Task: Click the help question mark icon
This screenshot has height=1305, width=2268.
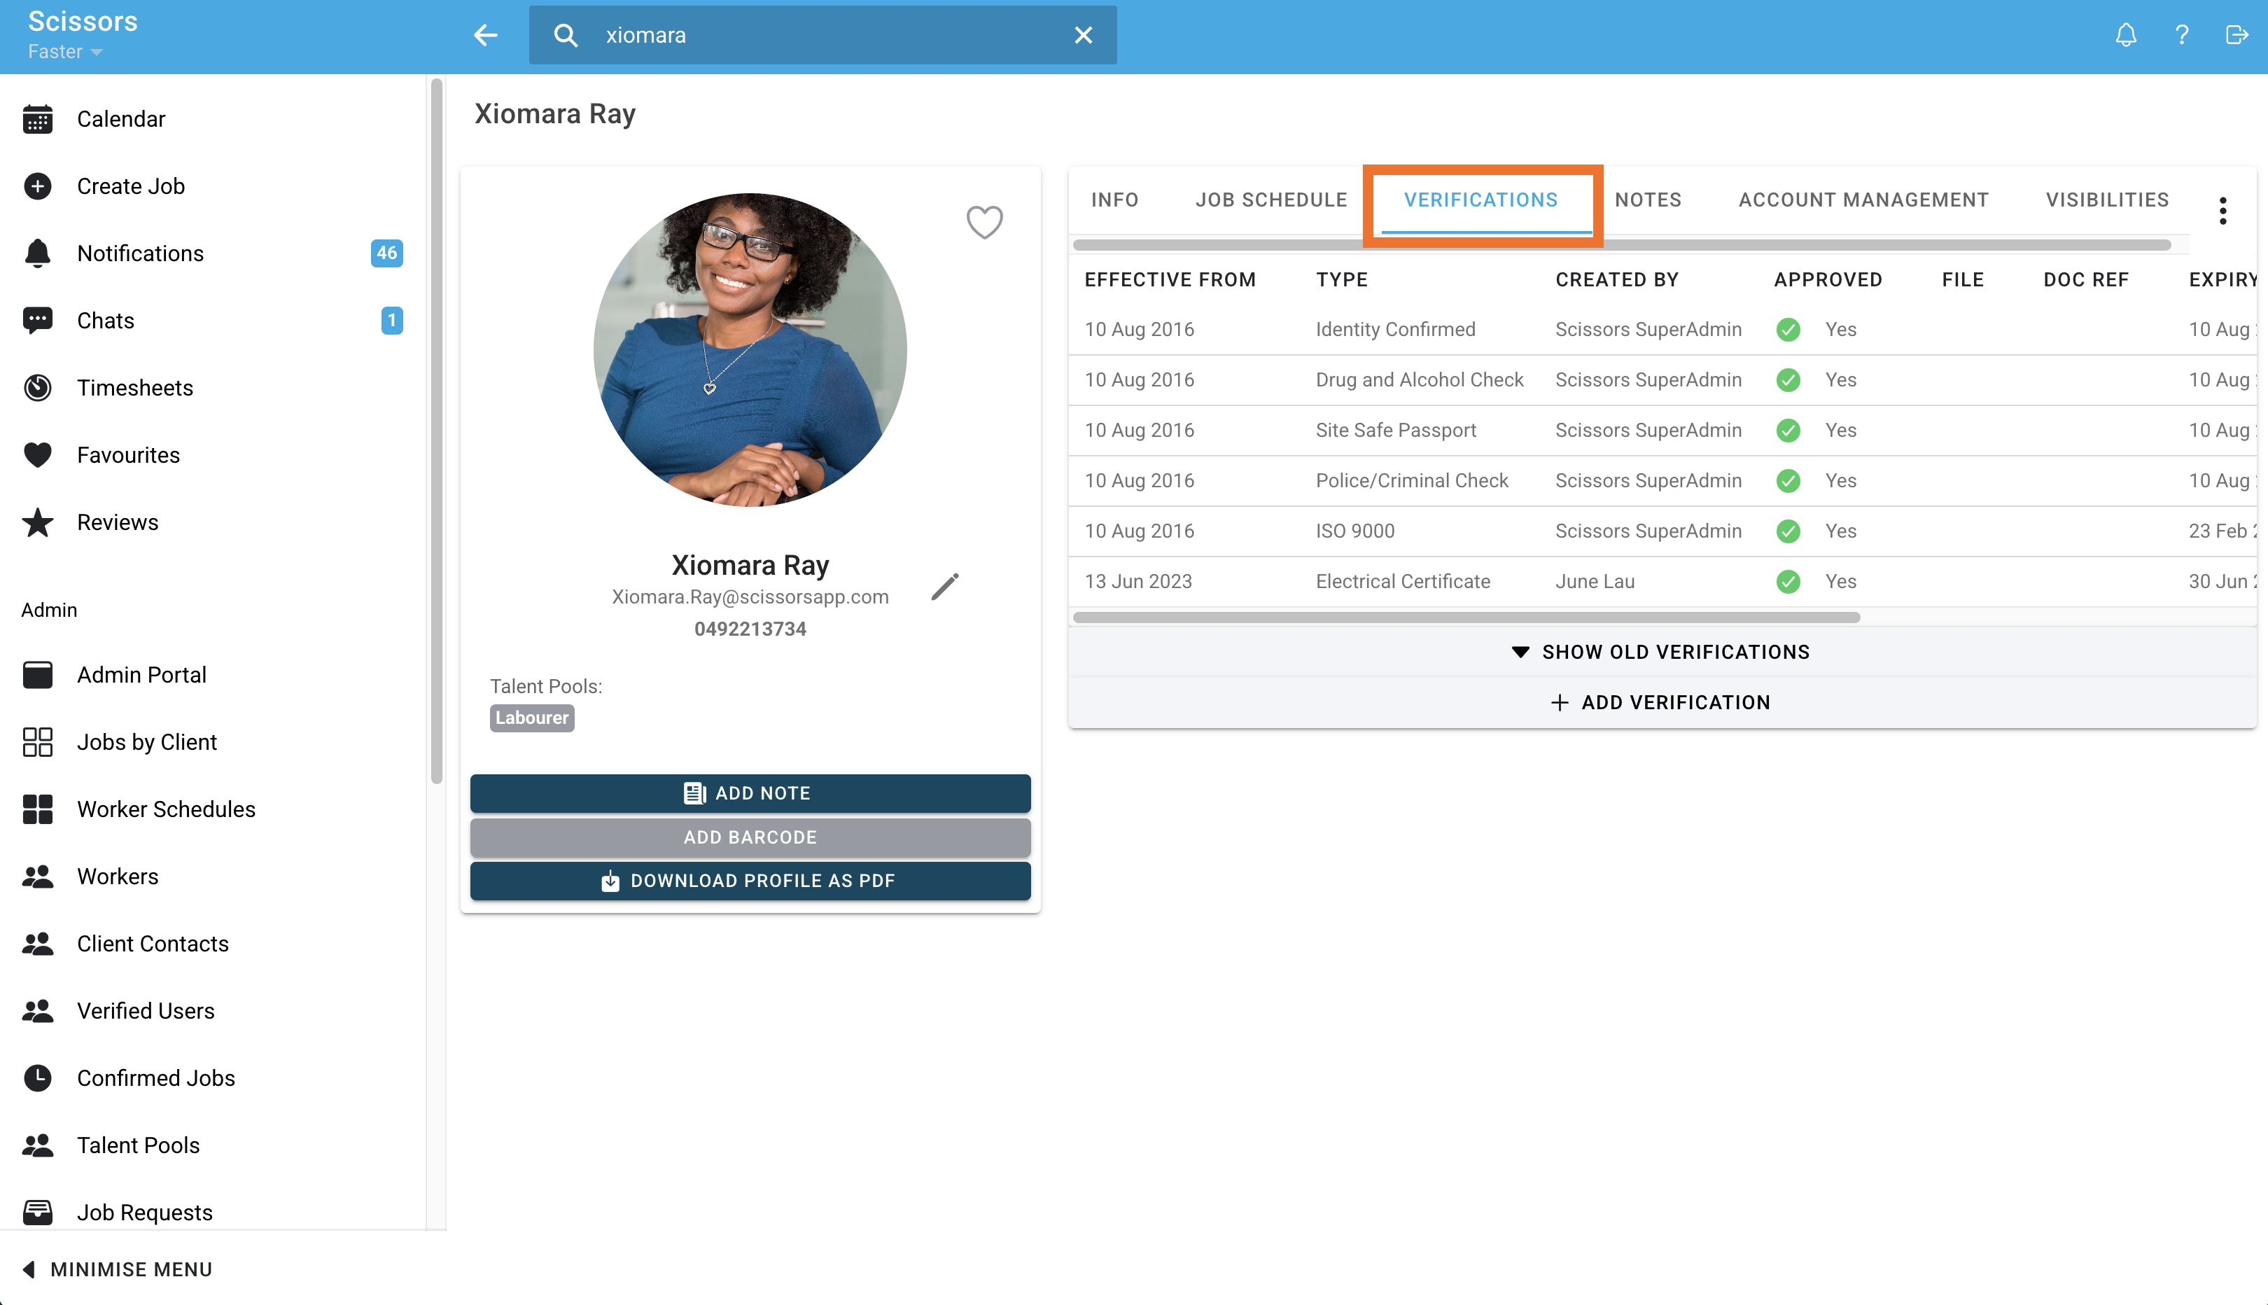Action: coord(2181,35)
